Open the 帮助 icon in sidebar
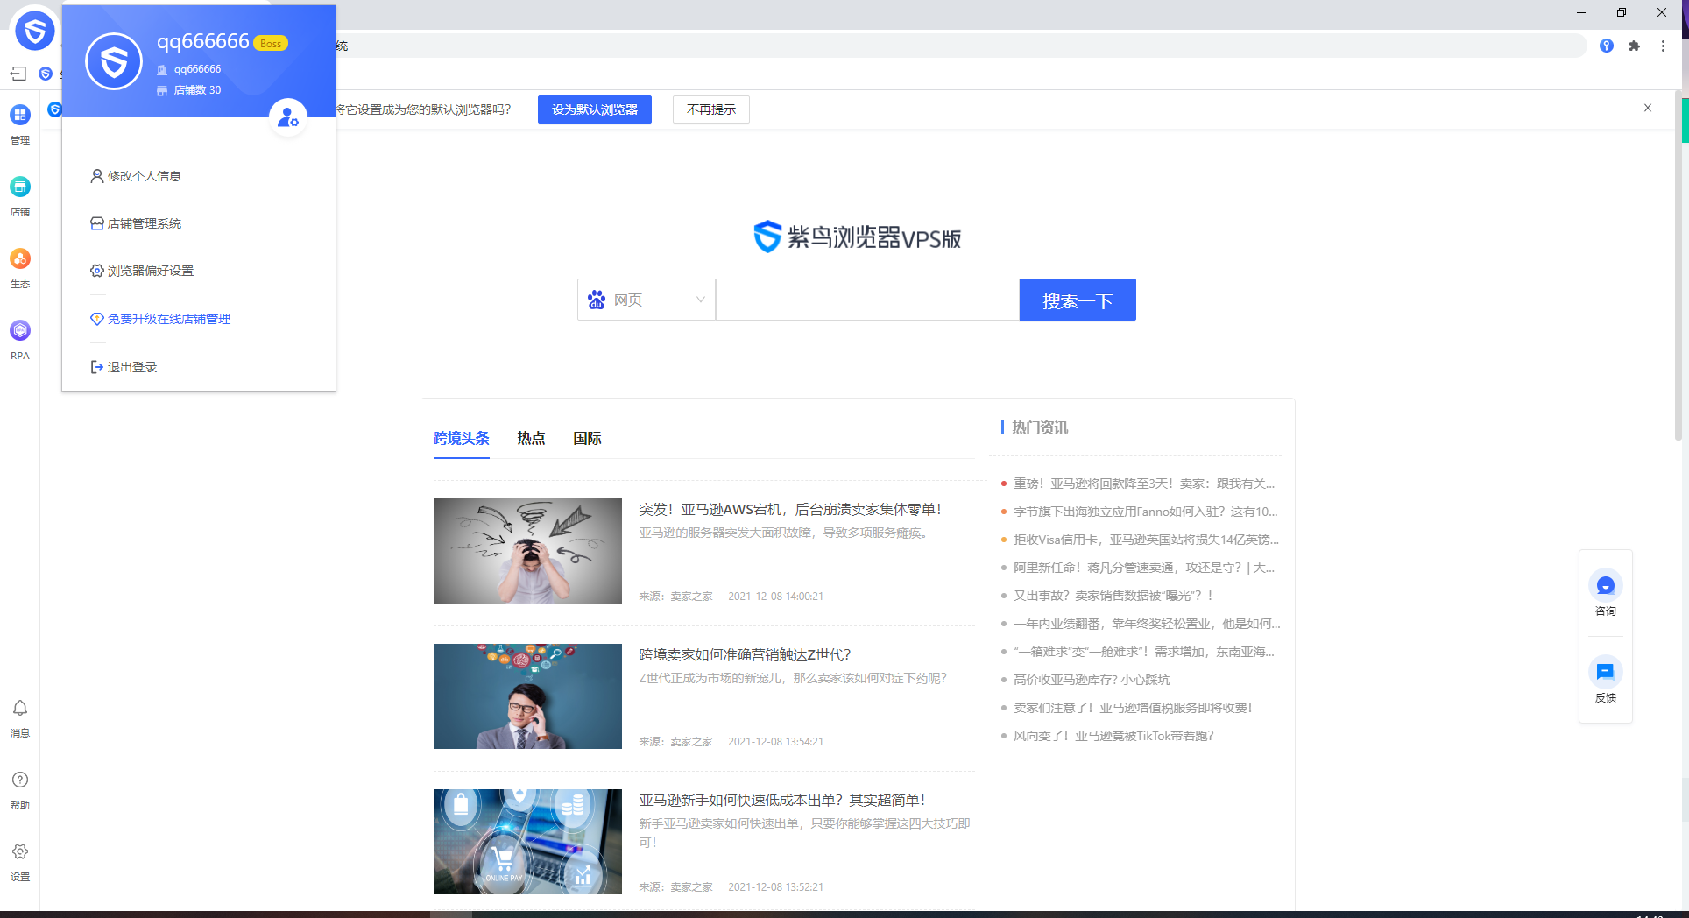The width and height of the screenshot is (1689, 918). click(19, 789)
